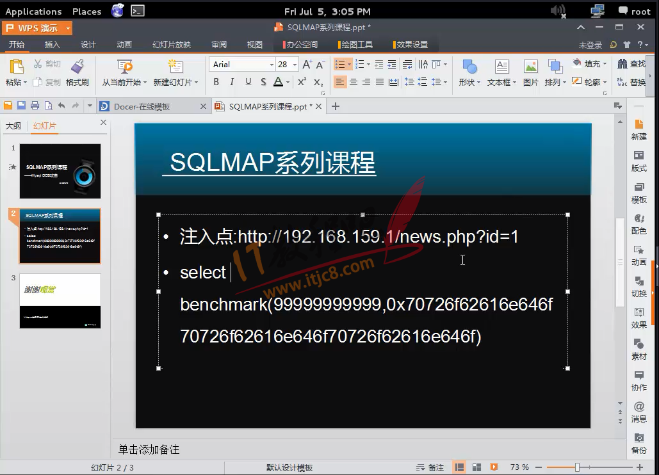Toggle bullet list formatting
The height and width of the screenshot is (475, 659).
[x=339, y=64]
